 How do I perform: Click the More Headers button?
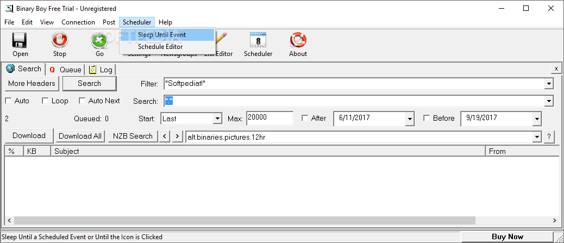click(32, 84)
